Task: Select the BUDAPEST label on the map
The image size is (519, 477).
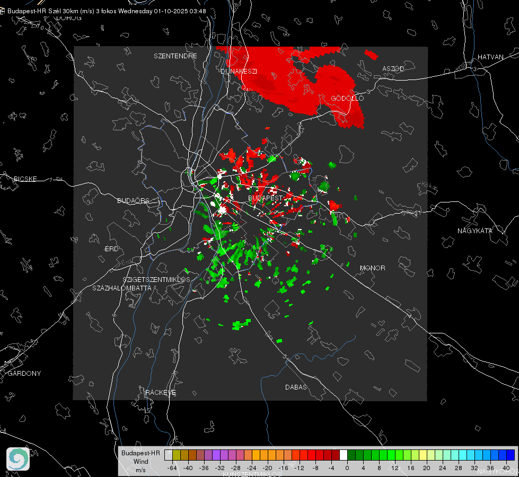Action: (266, 198)
